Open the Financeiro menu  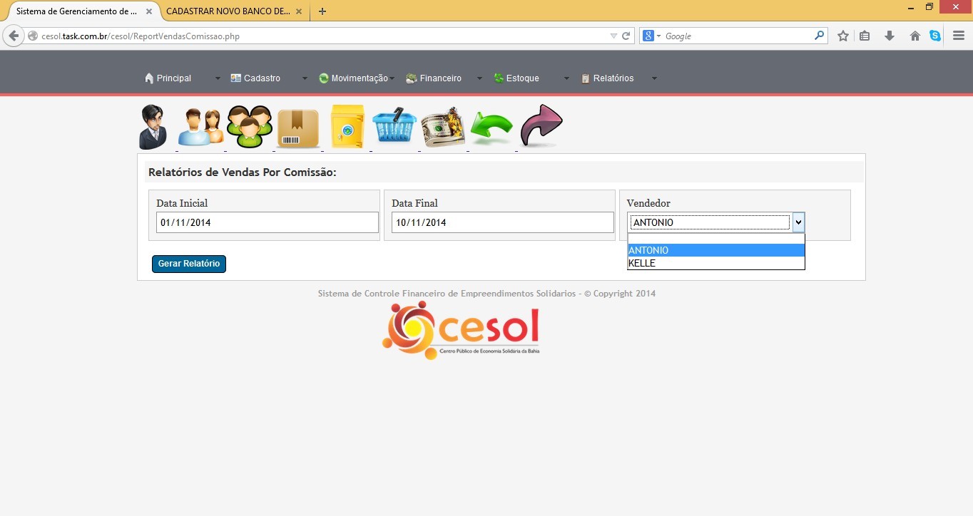(x=440, y=78)
